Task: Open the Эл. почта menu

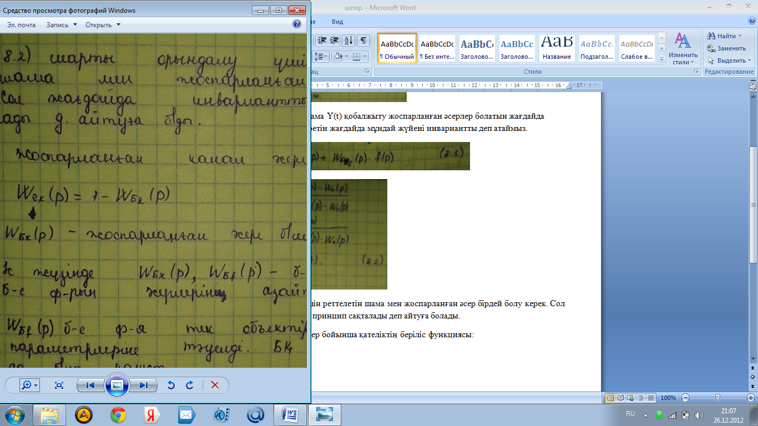Action: click(21, 25)
